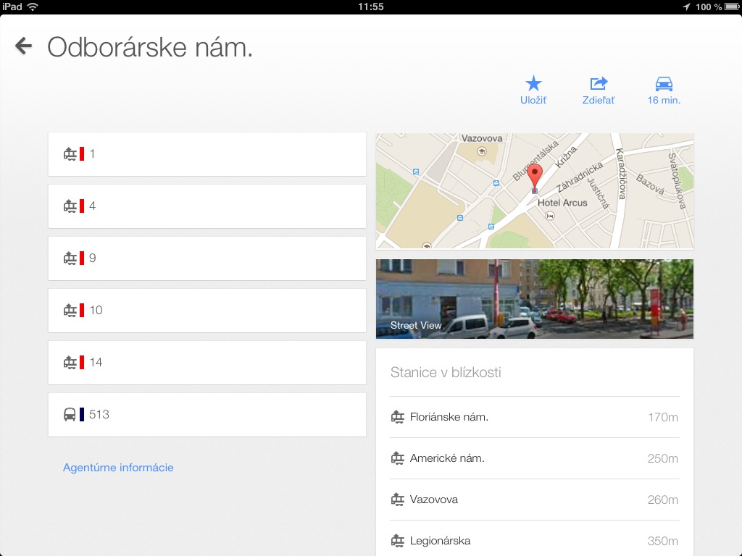Tap the bus icon for line 513
Viewport: 742px width, 556px height.
70,415
